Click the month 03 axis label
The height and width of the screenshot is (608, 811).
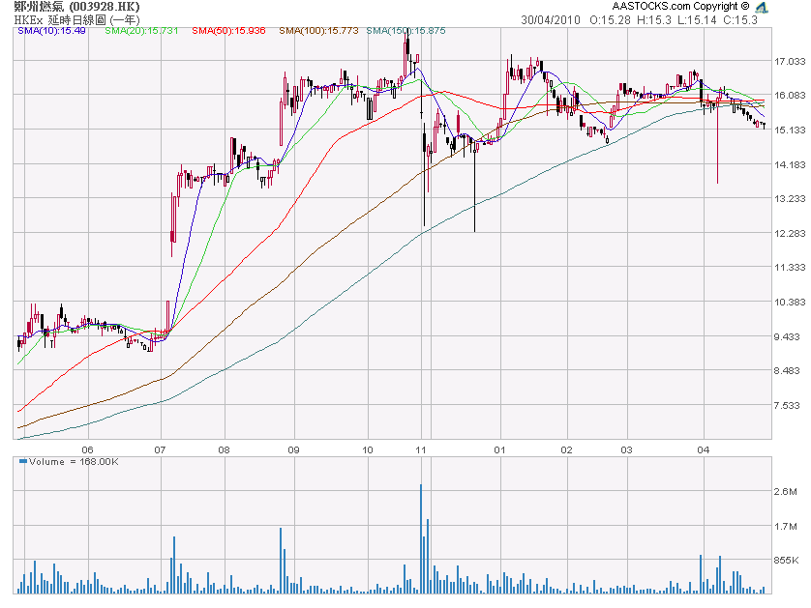coord(626,449)
